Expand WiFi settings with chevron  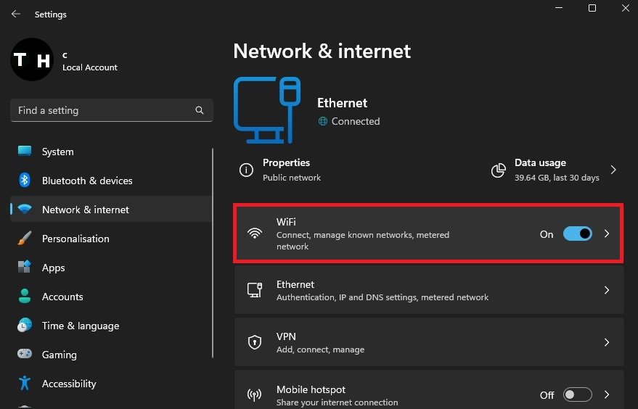(608, 234)
